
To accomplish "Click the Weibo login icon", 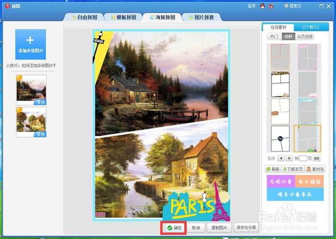I will (271, 6).
